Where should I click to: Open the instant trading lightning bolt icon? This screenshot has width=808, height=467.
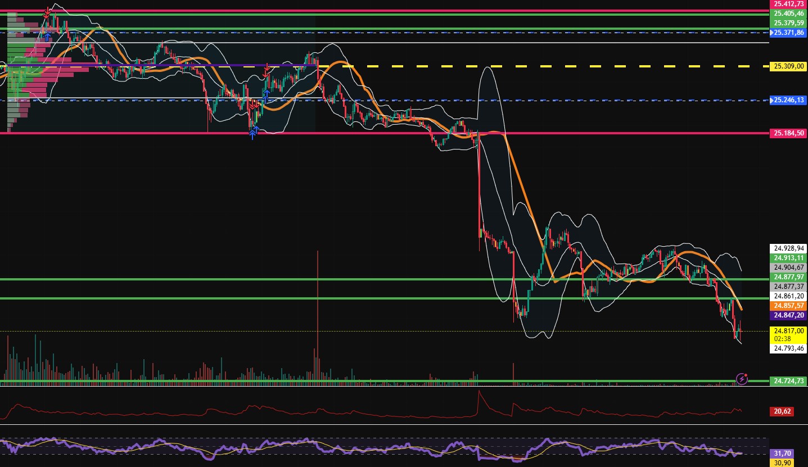742,379
